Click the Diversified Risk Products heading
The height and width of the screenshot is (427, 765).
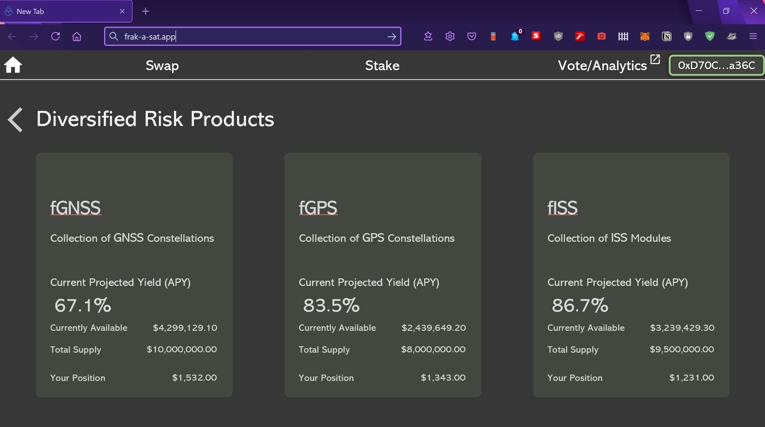click(x=155, y=119)
